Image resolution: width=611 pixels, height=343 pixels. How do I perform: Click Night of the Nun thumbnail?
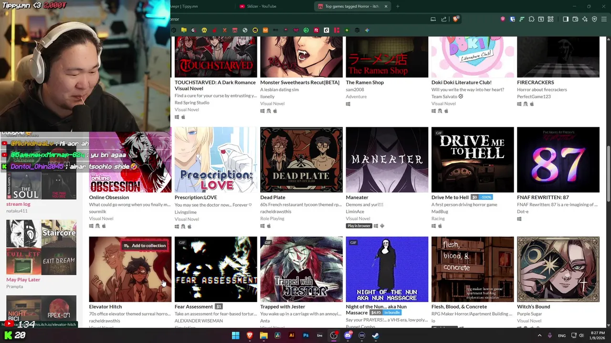coord(387,269)
